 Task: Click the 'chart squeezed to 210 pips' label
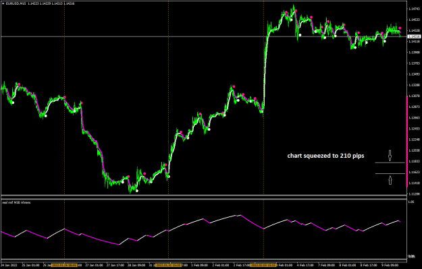pyautogui.click(x=325, y=156)
